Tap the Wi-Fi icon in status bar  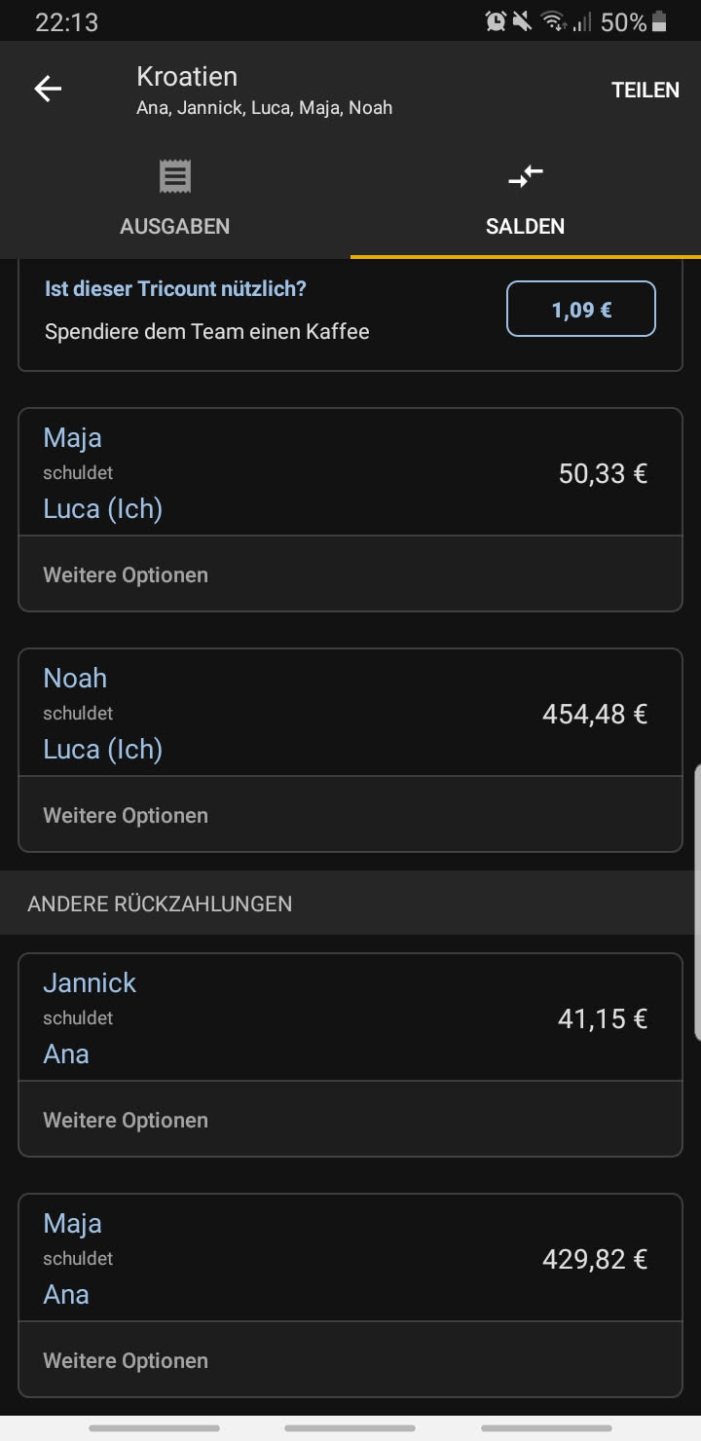click(x=554, y=21)
